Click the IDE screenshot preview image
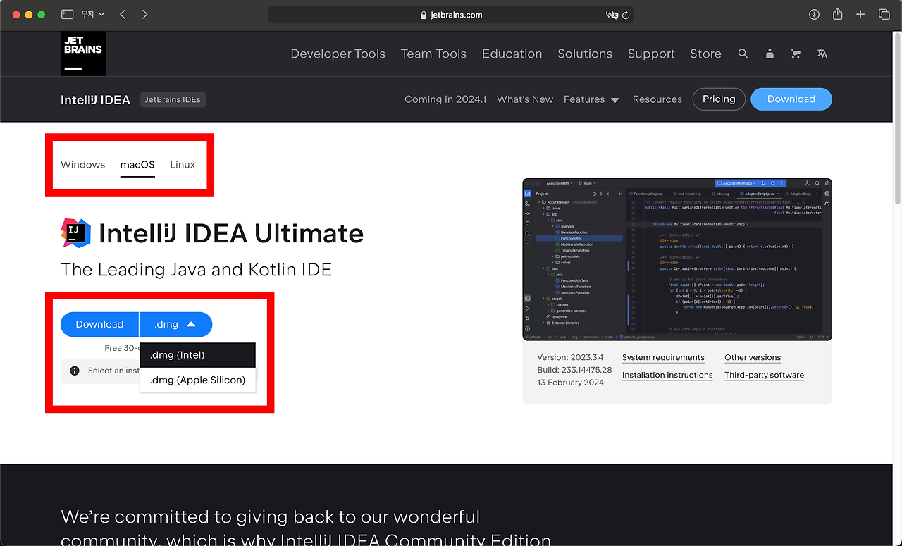 click(677, 259)
